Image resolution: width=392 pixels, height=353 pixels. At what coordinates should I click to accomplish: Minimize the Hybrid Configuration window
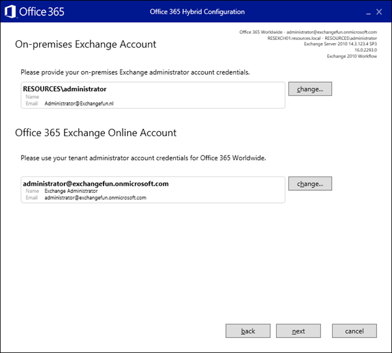(365, 12)
